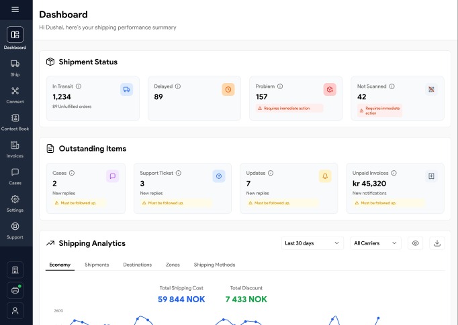The height and width of the screenshot is (325, 458).
Task: Open the Problem shipments card
Action: pos(294,98)
